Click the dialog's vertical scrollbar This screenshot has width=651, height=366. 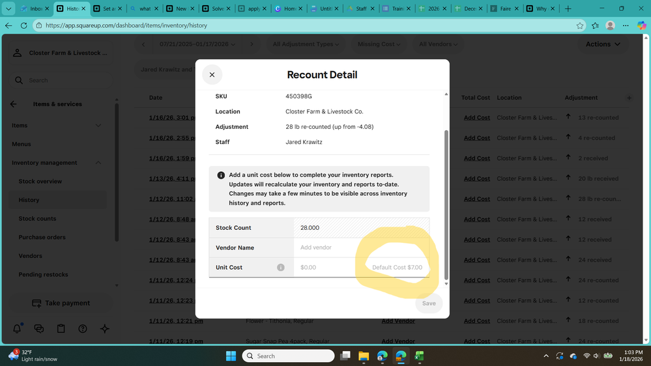click(446, 204)
